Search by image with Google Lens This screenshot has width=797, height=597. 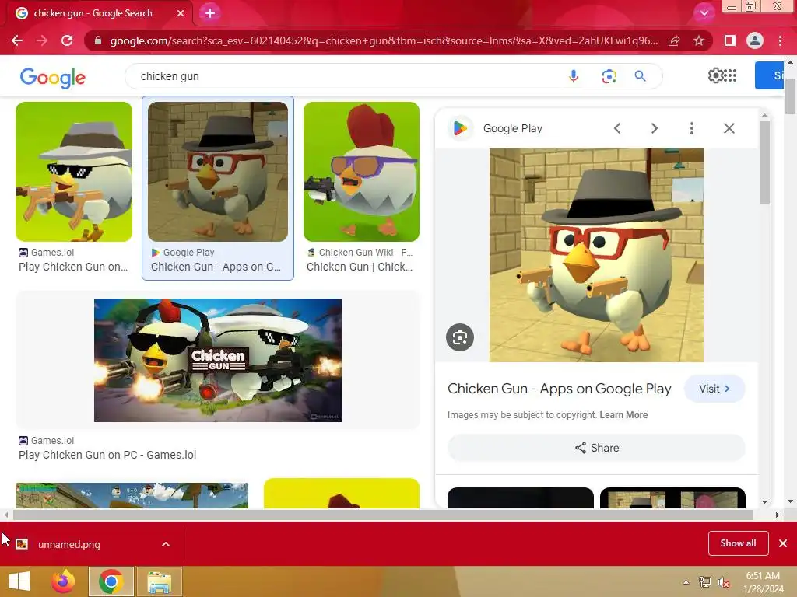click(609, 76)
